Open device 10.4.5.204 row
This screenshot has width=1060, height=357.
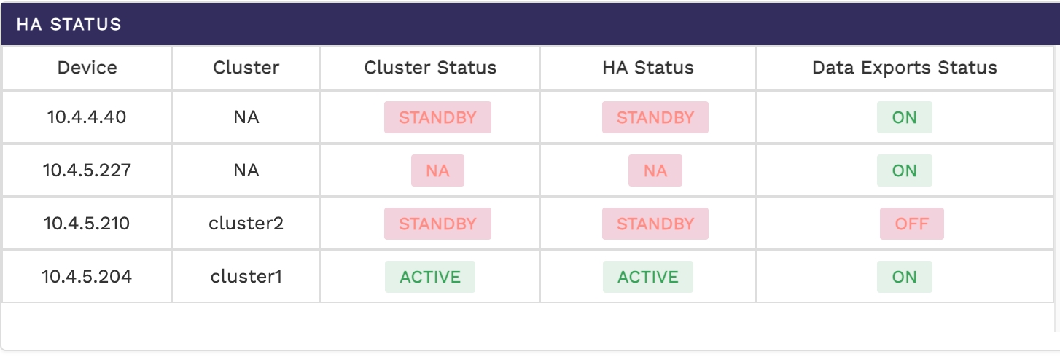coord(87,276)
